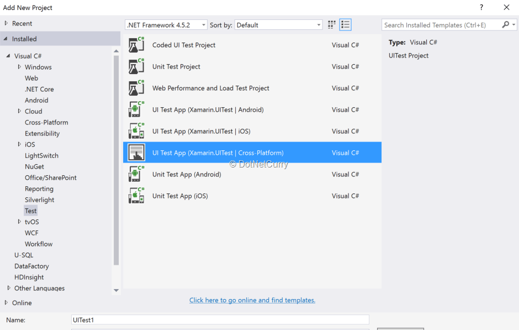Click the go online and find templates link

tap(252, 300)
